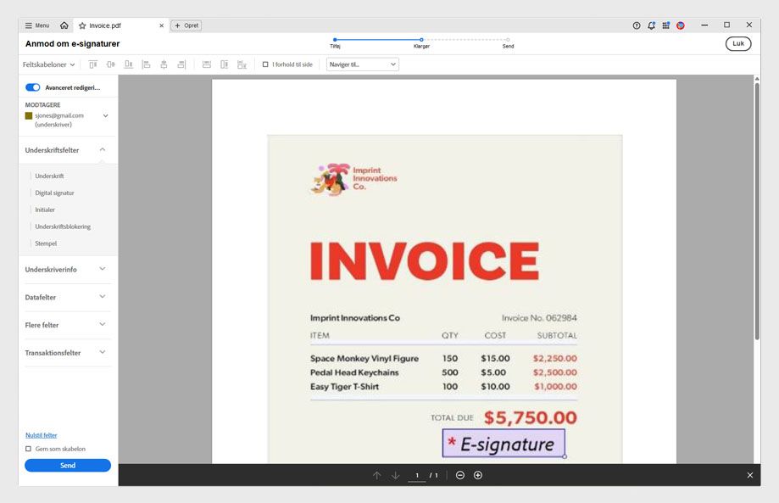Viewport: 779px width, 503px height.
Task: Select Underskriftsblokering field type
Action: 63,226
